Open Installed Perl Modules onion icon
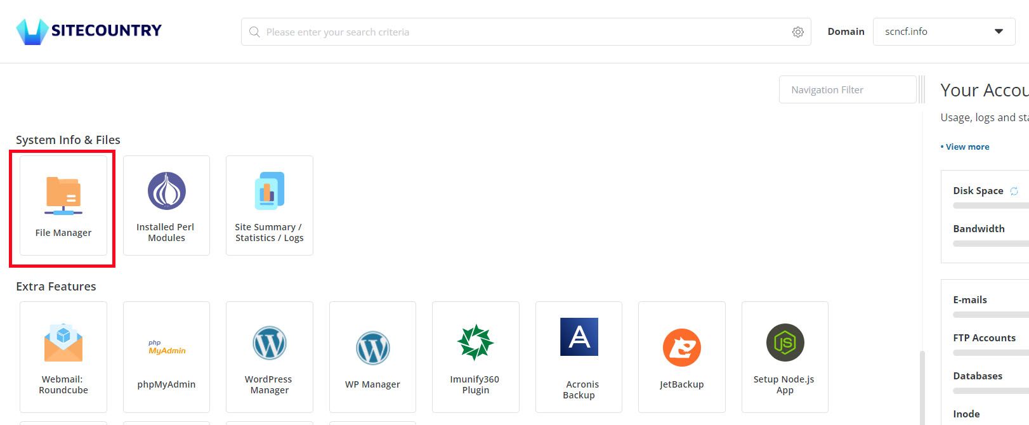The image size is (1029, 425). pyautogui.click(x=166, y=191)
